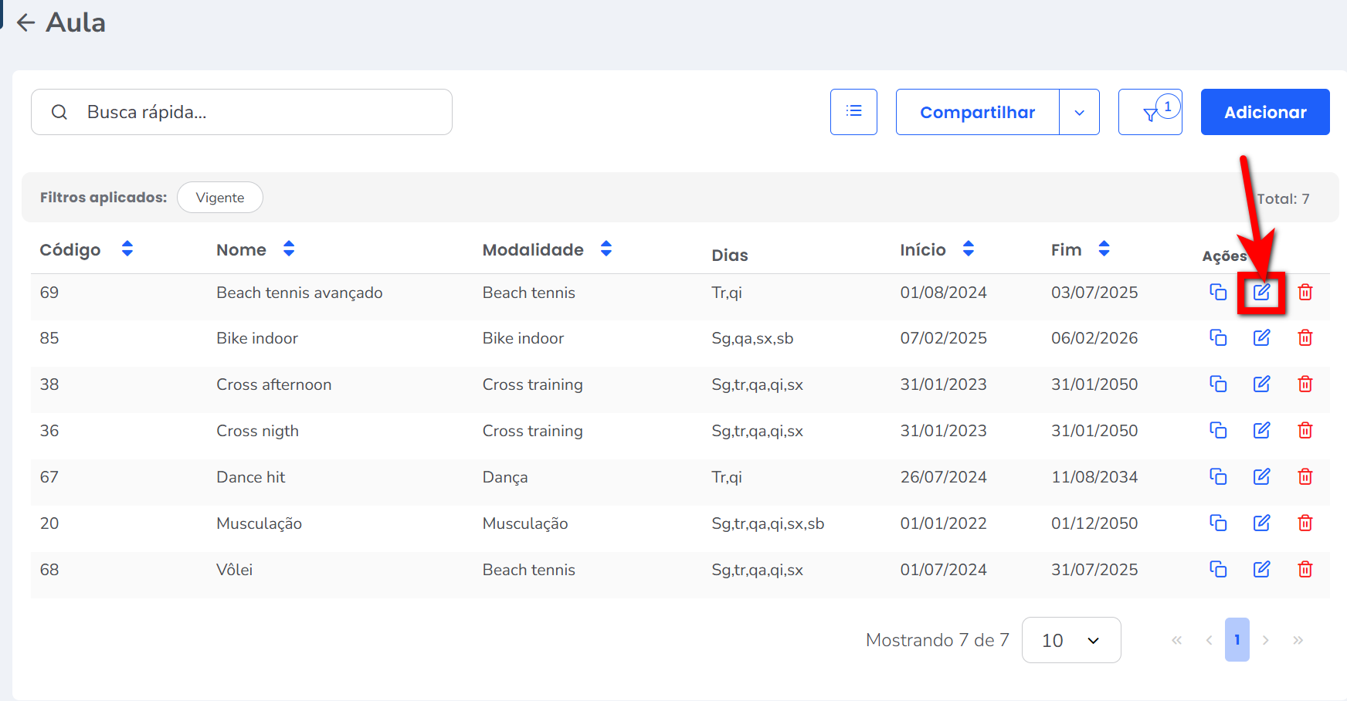Jump to the last page arrows
This screenshot has width=1347, height=701.
pyautogui.click(x=1298, y=640)
